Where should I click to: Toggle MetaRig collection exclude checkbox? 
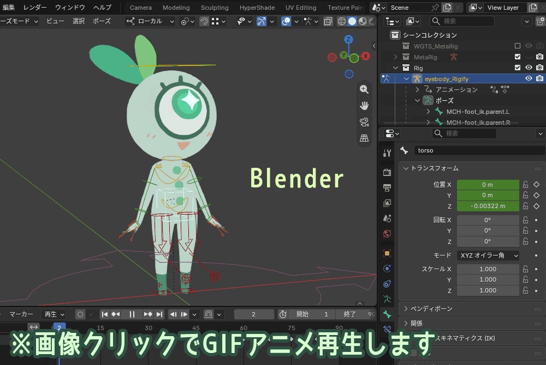pos(518,57)
